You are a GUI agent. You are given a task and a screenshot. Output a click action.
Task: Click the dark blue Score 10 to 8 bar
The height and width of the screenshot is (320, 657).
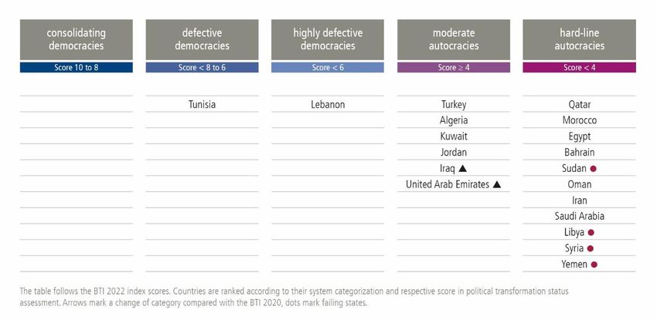coord(77,67)
